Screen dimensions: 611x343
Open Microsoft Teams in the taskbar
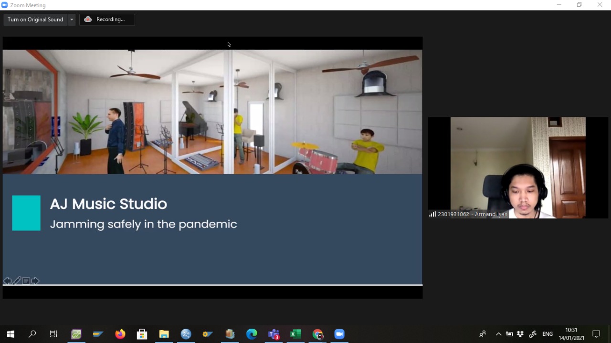pyautogui.click(x=274, y=334)
